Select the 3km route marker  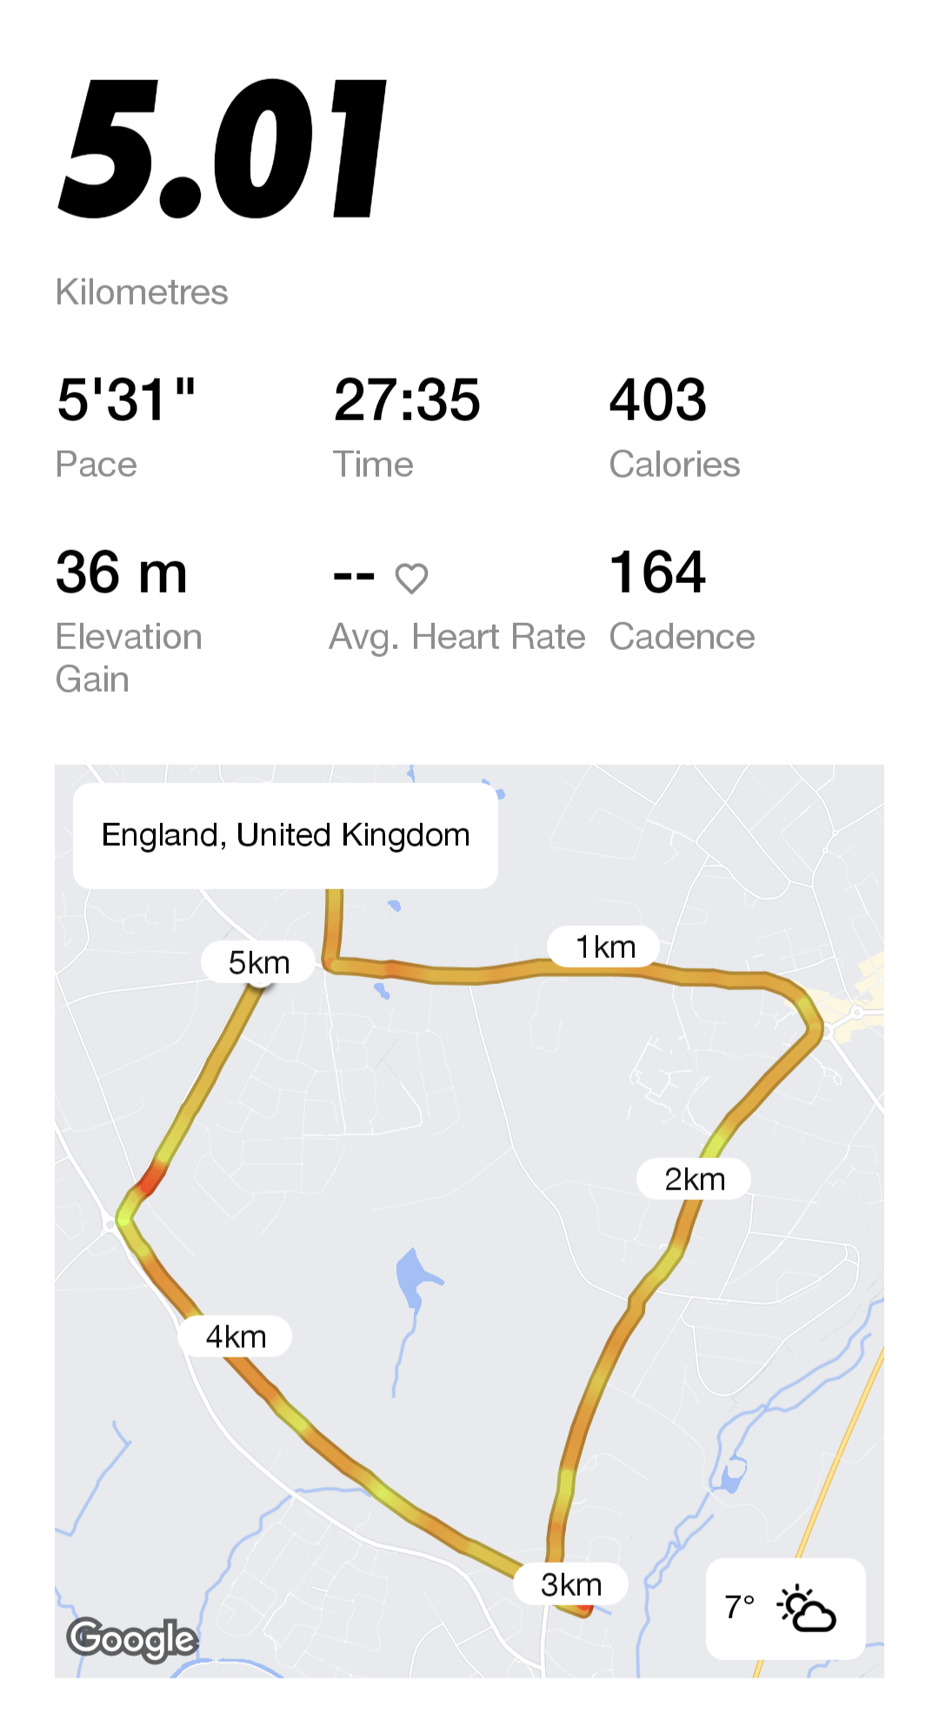click(570, 1584)
